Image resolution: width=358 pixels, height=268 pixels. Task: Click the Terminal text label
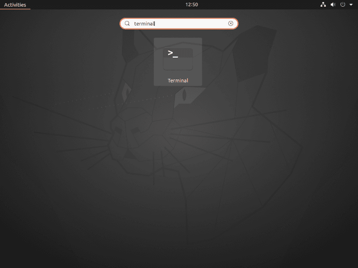178,81
